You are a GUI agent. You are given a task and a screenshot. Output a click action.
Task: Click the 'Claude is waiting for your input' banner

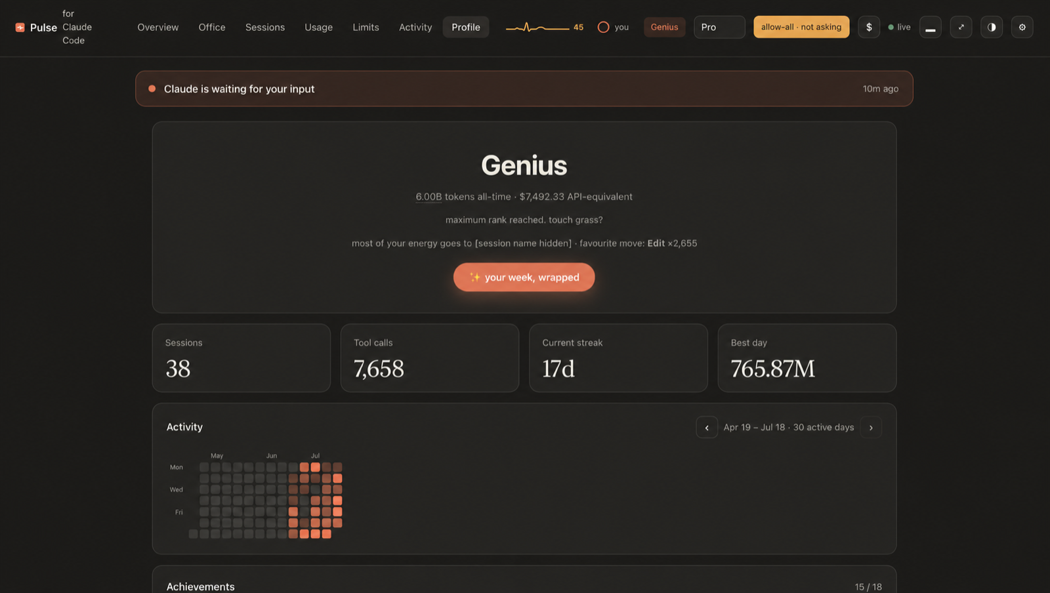(x=524, y=89)
